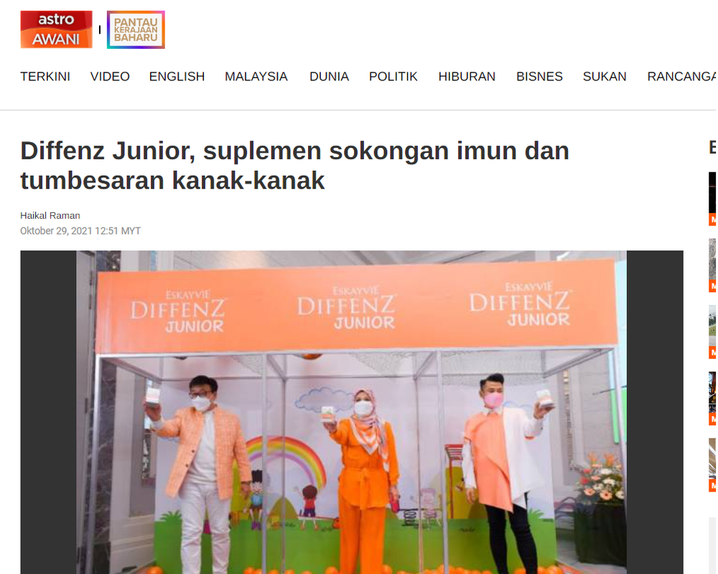Screen dimensions: 718x574
Task: Open the Pantau Kerajaan Baharu badge
Action: click(136, 29)
